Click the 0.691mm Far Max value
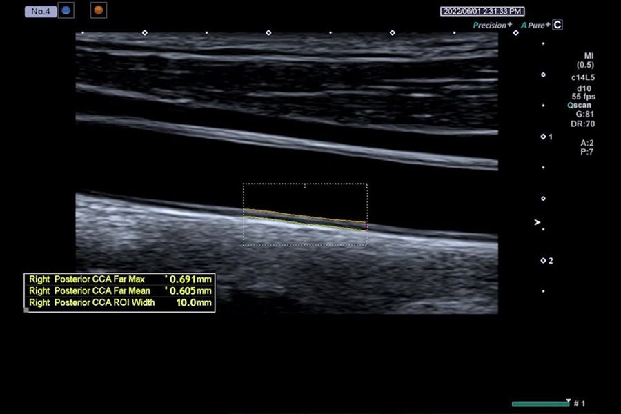 pyautogui.click(x=190, y=279)
